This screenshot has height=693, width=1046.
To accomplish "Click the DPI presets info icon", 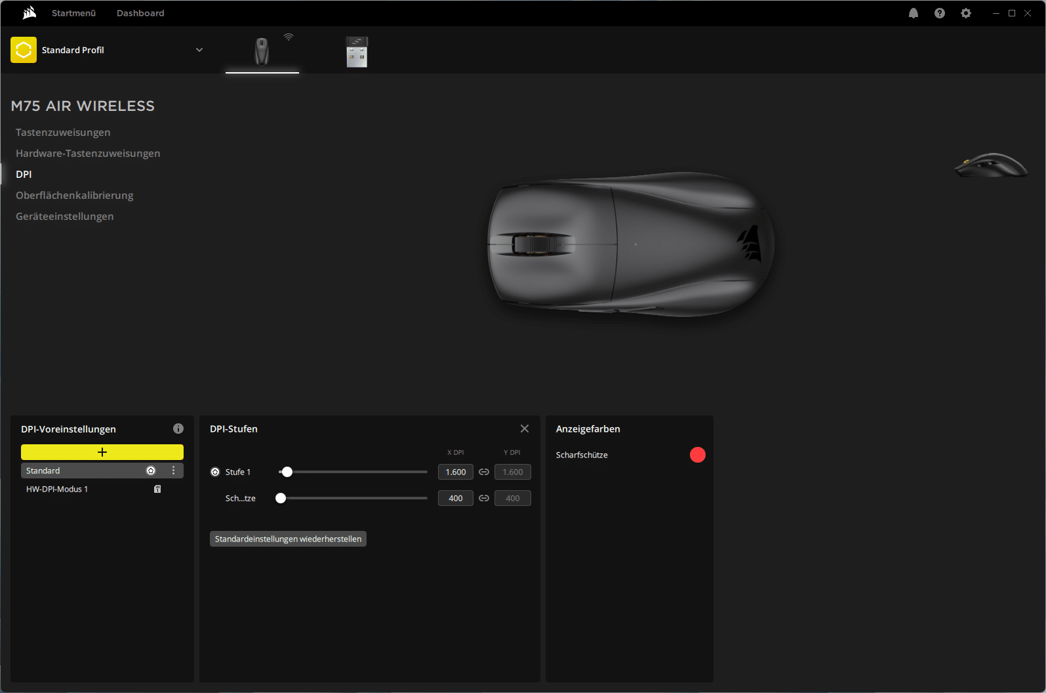I will pyautogui.click(x=178, y=429).
